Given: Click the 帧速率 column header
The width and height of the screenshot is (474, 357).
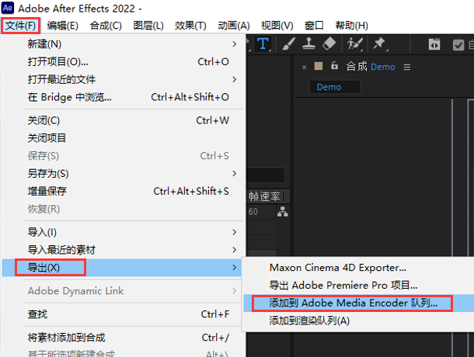Looking at the screenshot, I should pyautogui.click(x=264, y=196).
